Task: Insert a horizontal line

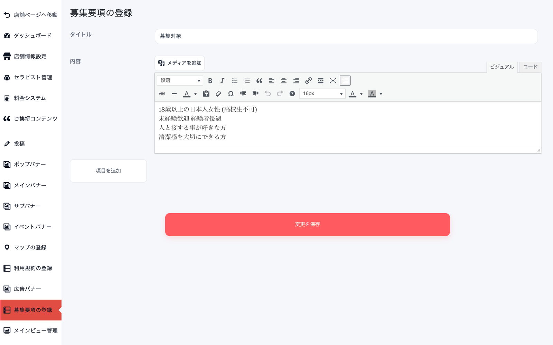Action: 174,93
